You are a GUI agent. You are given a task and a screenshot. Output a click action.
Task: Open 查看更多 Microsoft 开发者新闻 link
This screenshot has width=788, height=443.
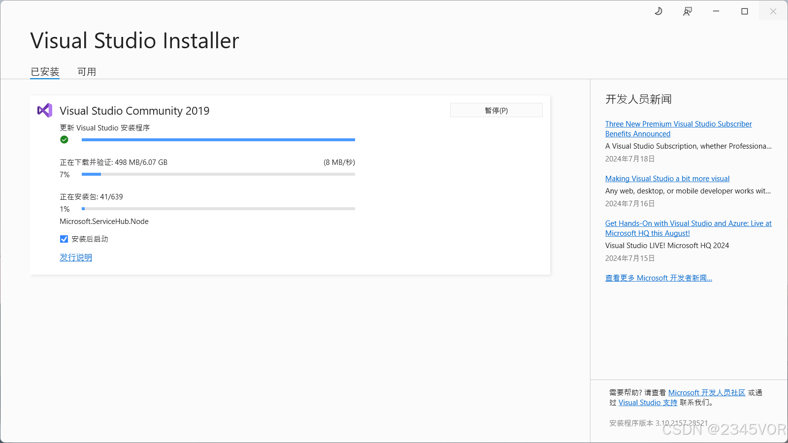[x=658, y=278]
